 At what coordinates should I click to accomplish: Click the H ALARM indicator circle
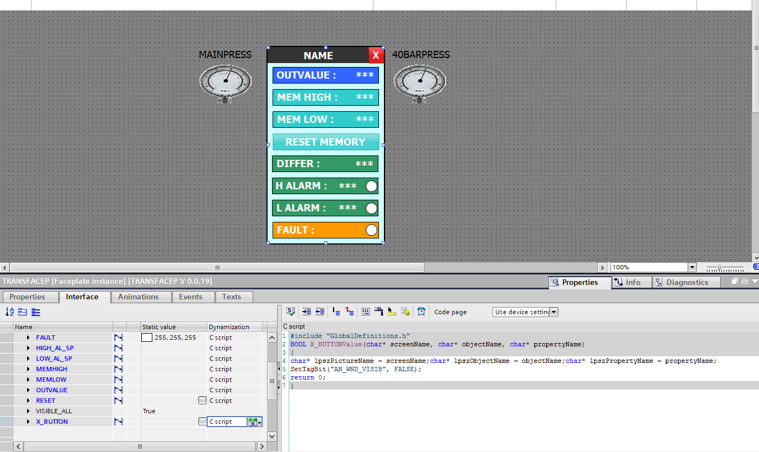pyautogui.click(x=371, y=186)
